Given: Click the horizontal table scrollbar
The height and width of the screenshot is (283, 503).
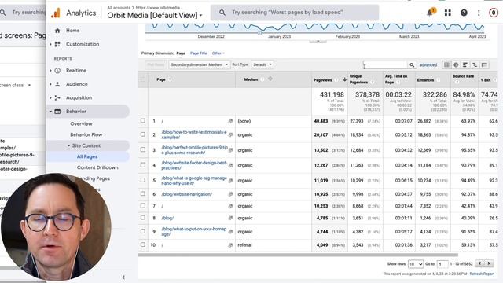Looking at the screenshot, I should tap(298, 255).
